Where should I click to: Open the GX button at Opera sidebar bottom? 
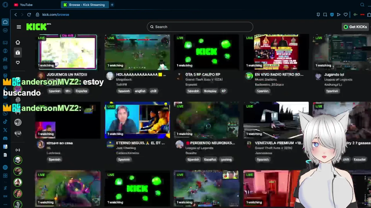5,196
